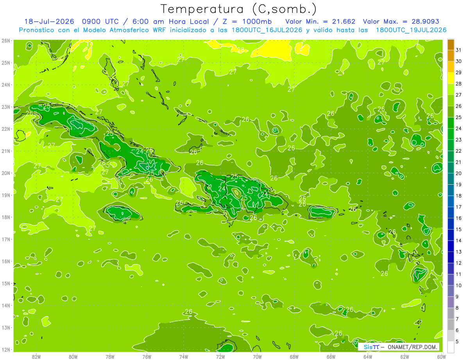Click the "12N" latitude axis label
The height and width of the screenshot is (362, 469).
[x=6, y=350]
